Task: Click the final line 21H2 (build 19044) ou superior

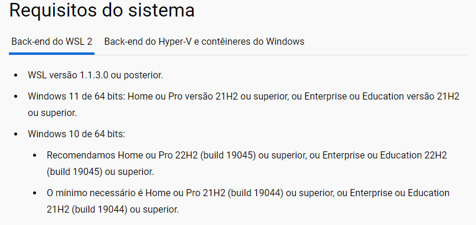Action: pos(113,209)
